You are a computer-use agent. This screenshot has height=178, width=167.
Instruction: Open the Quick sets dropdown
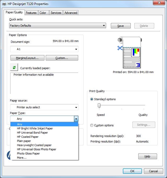coord(57,26)
